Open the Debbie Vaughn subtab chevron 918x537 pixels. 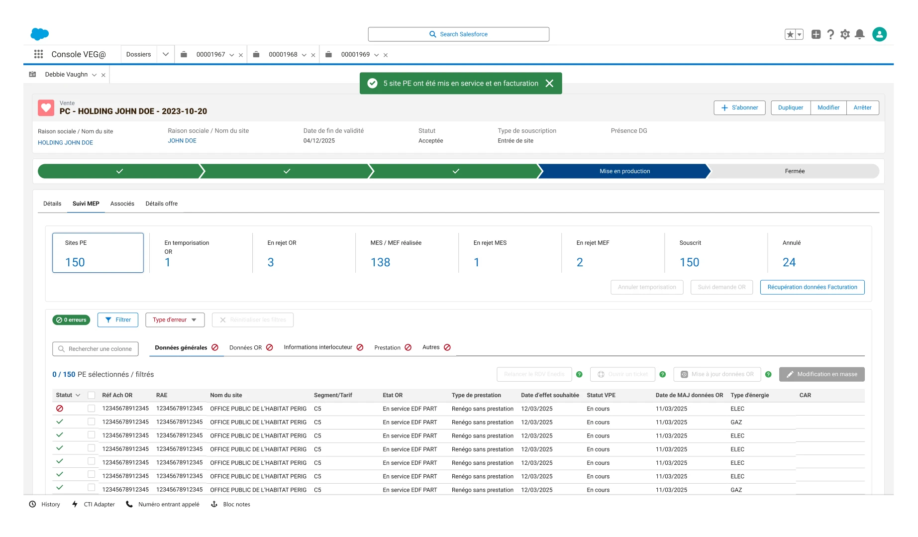point(94,75)
